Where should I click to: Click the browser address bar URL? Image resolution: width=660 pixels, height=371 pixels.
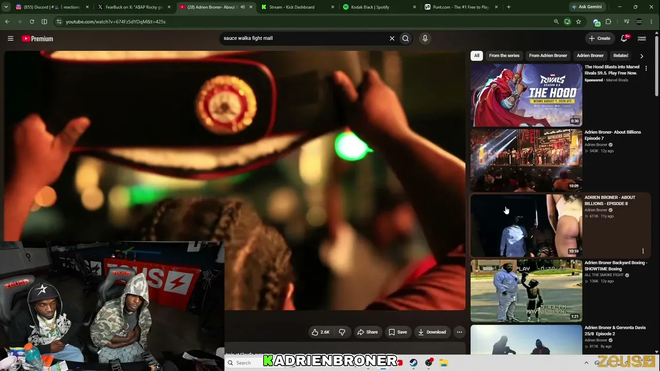(115, 22)
